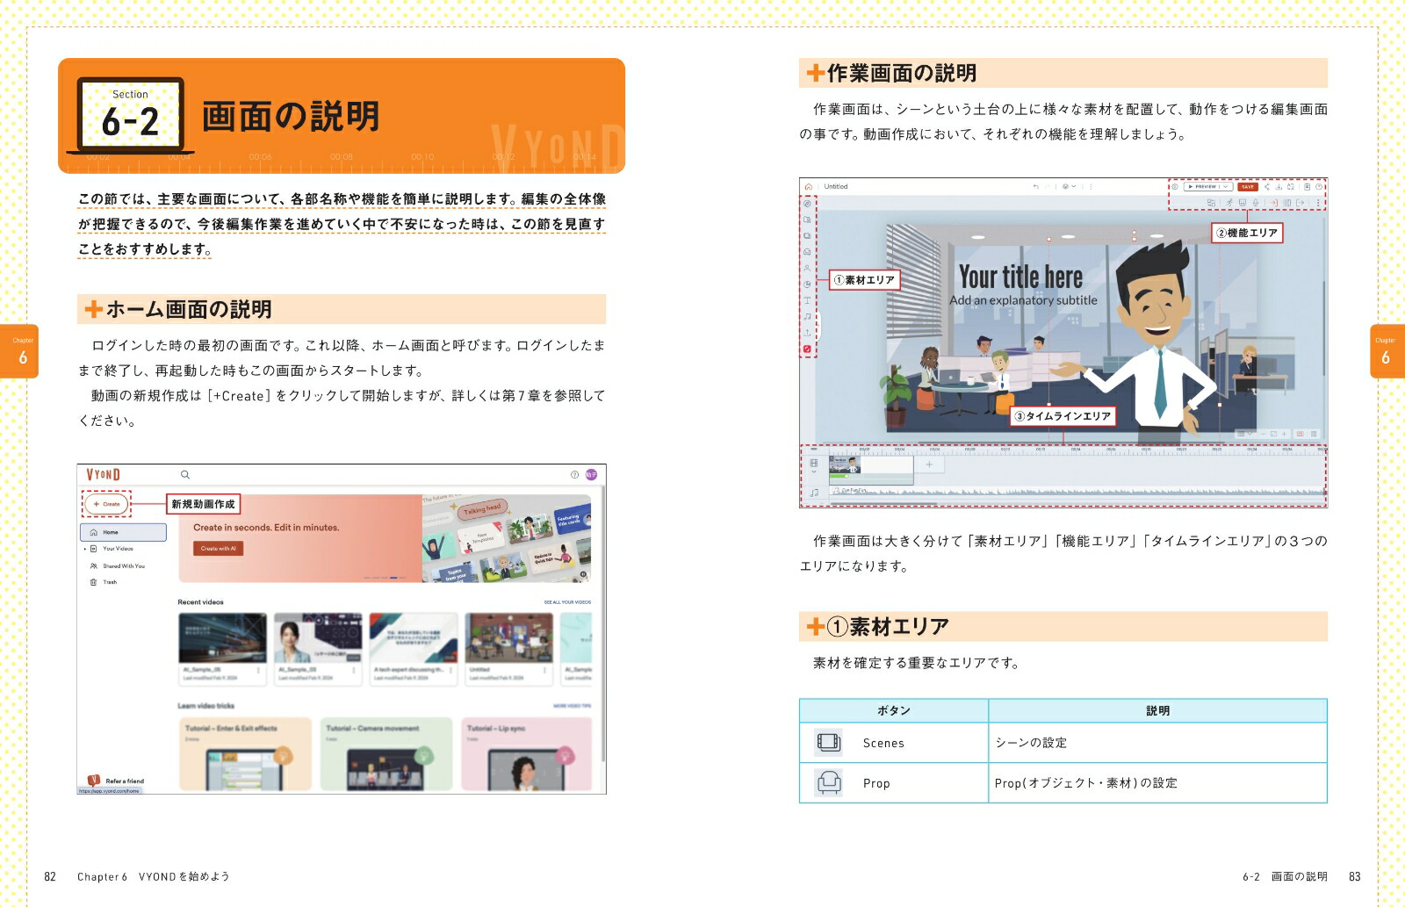The height and width of the screenshot is (907, 1405).
Task: Open the Trash folder in sidebar
Action: point(104,581)
